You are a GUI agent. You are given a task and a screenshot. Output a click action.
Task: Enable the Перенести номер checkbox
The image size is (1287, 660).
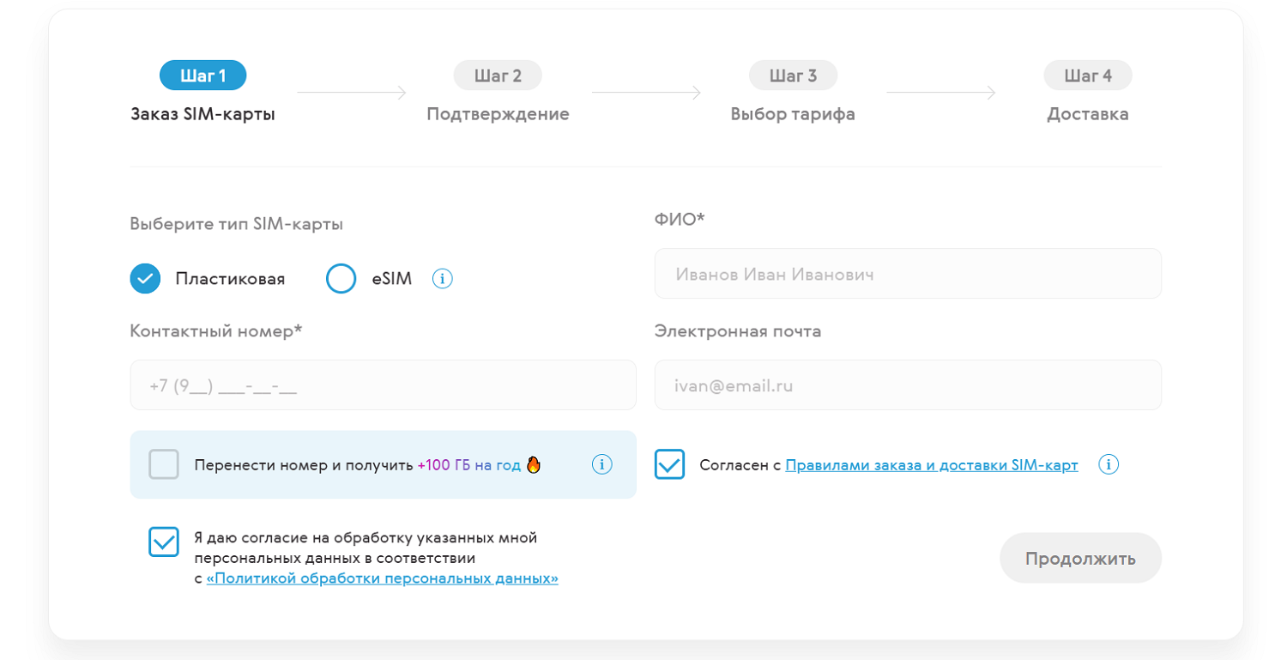click(x=164, y=464)
